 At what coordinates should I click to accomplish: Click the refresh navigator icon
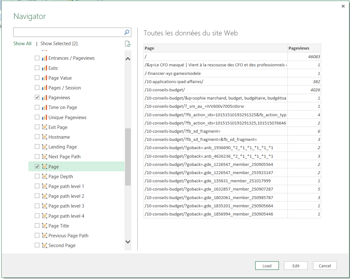(127, 44)
